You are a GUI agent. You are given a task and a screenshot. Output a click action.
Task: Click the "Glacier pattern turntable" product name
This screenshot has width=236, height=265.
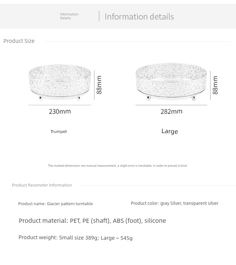point(70,204)
